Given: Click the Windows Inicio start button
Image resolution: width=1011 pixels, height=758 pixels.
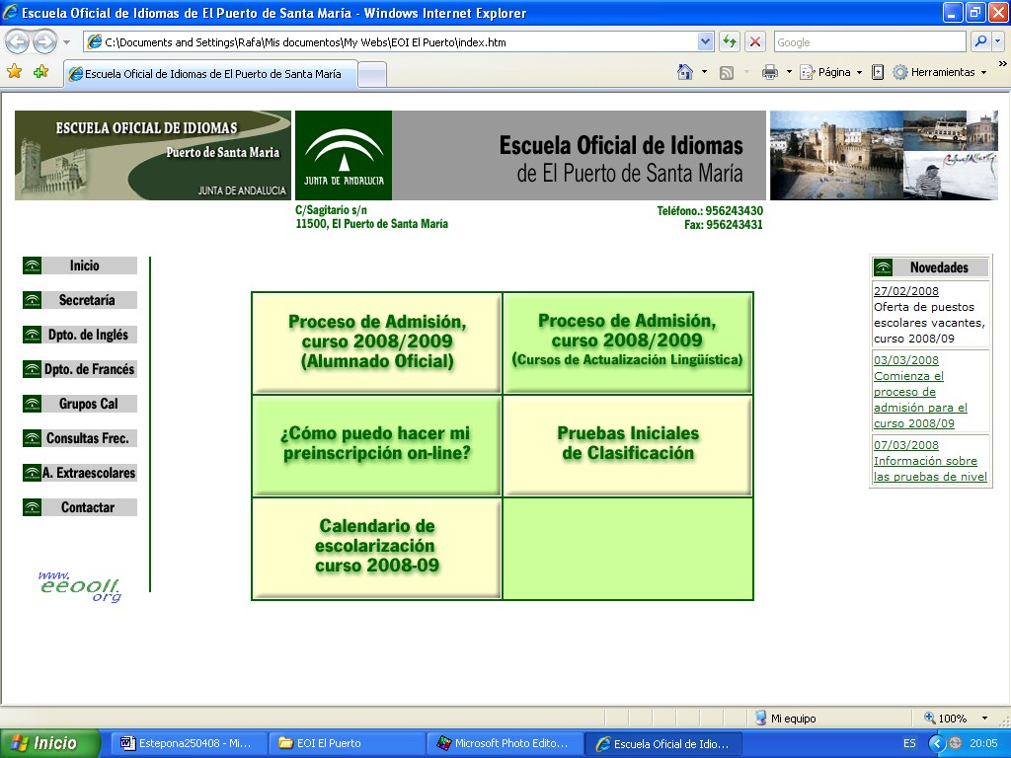Looking at the screenshot, I should point(49,743).
